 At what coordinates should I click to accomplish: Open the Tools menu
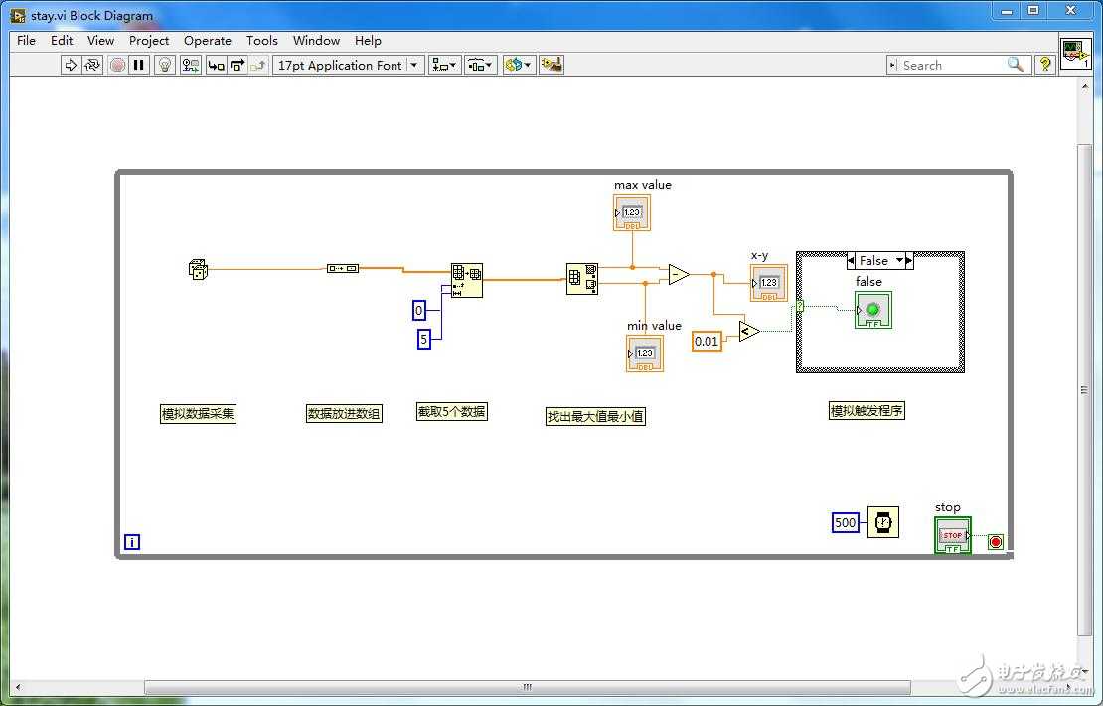[261, 40]
